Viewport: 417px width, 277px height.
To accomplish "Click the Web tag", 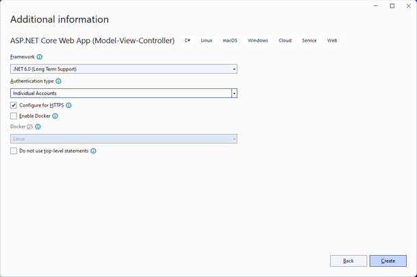I will [332, 40].
